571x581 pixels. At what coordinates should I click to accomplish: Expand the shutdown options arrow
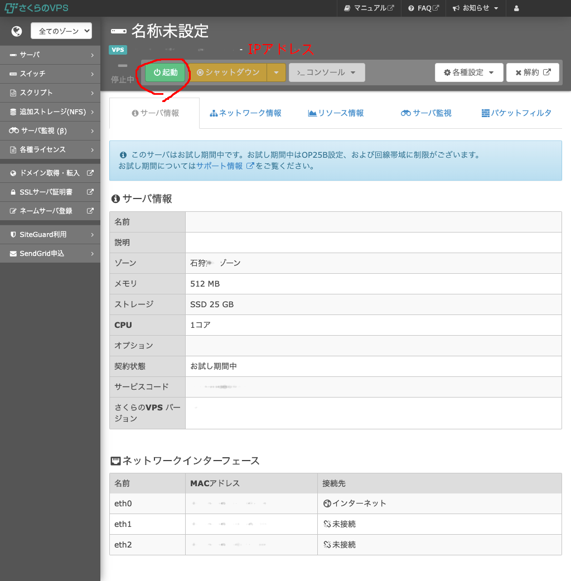tap(276, 72)
